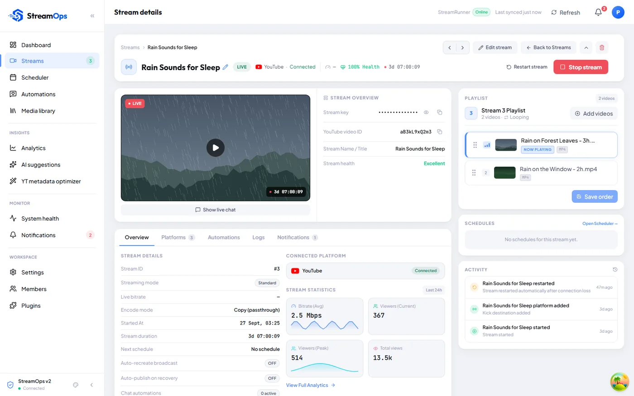The image size is (634, 396).
Task: Open View Full Analytics link
Action: (311, 385)
